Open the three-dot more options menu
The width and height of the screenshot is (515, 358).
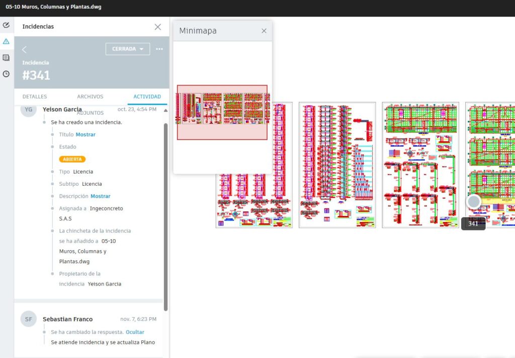coord(159,49)
